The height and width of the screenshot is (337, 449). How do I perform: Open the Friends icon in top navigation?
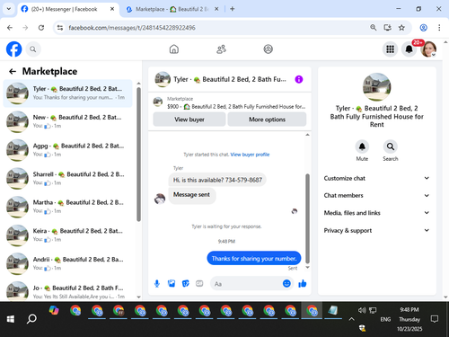(221, 49)
